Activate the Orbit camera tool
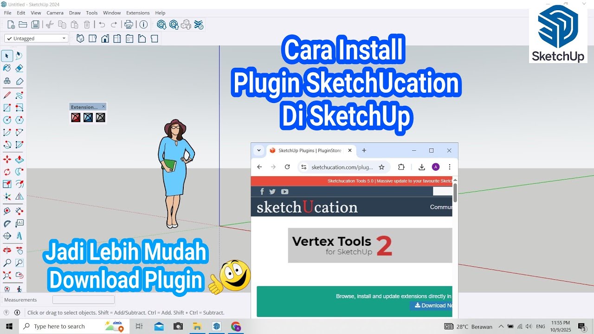Image resolution: width=594 pixels, height=334 pixels. 7,250
